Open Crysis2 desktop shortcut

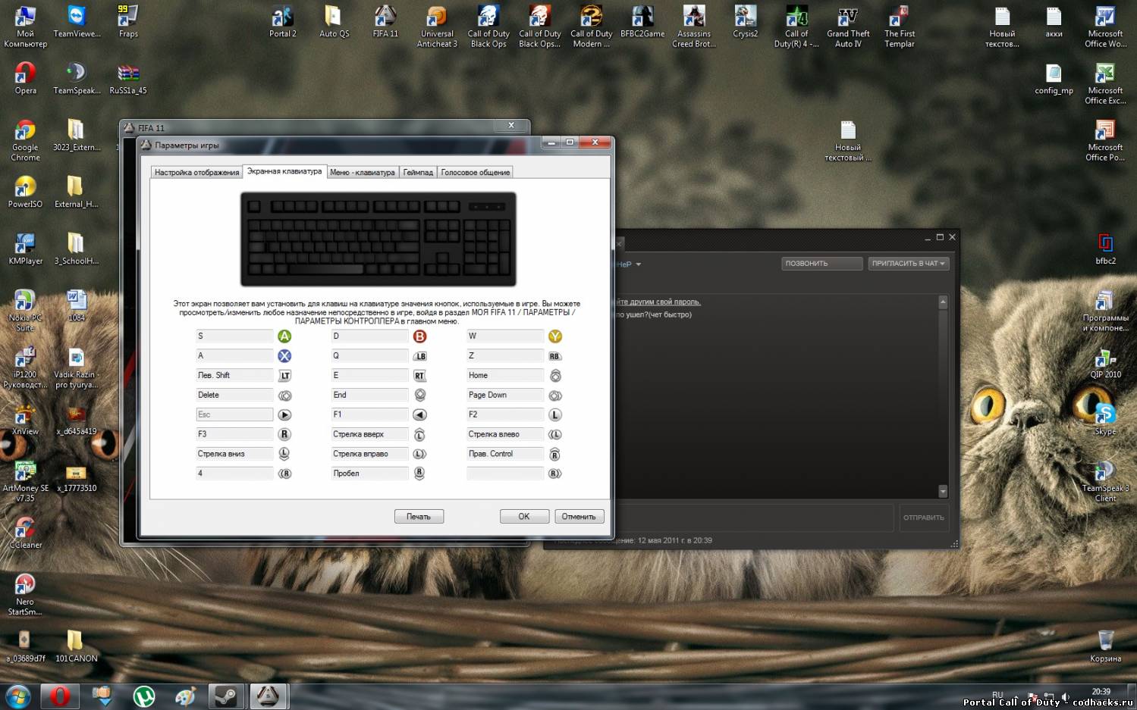(745, 22)
